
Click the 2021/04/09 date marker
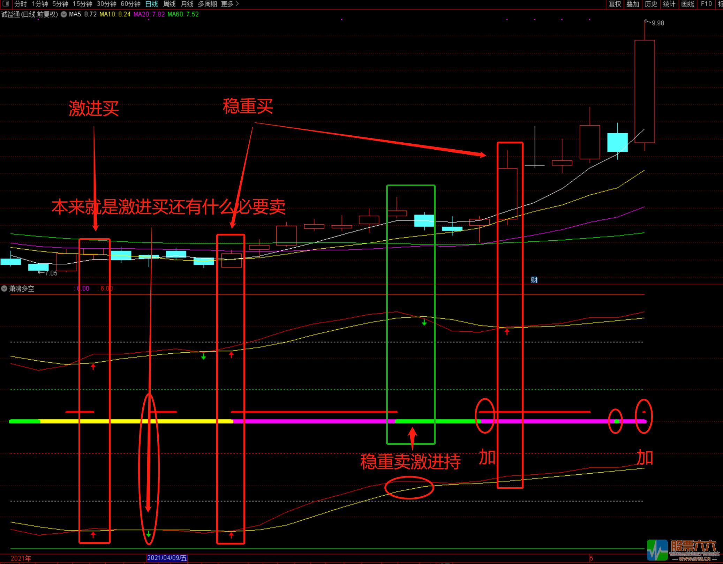167,558
